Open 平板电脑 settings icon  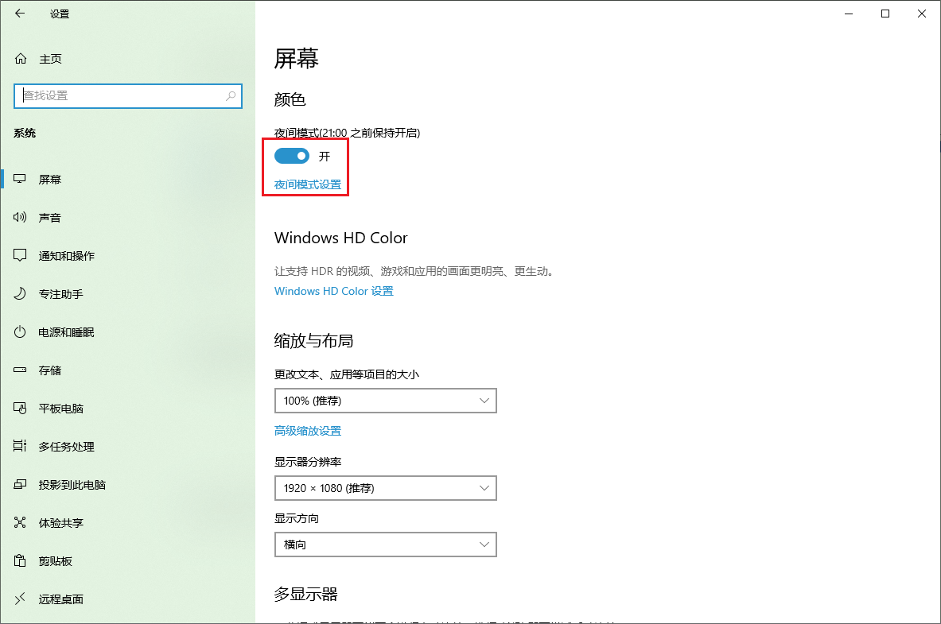[x=19, y=408]
